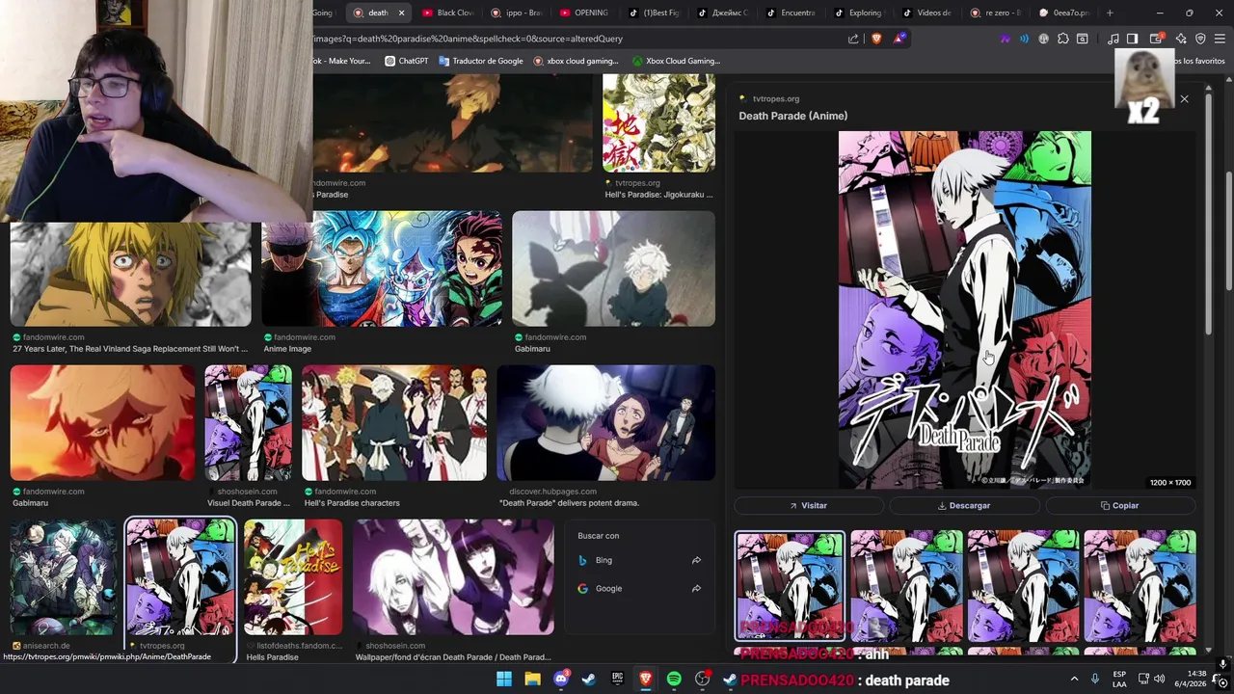Switch to the 'Exploring' TikTok tab
The height and width of the screenshot is (694, 1234).
click(x=860, y=13)
